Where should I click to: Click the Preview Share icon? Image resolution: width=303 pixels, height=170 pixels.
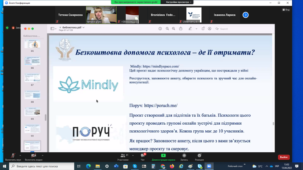tap(181, 29)
